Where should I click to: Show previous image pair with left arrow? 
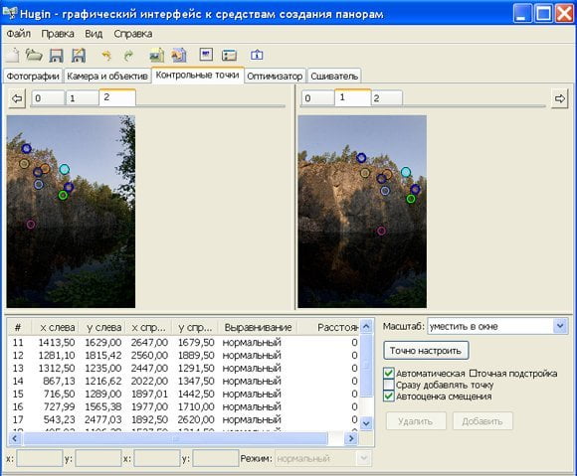17,98
